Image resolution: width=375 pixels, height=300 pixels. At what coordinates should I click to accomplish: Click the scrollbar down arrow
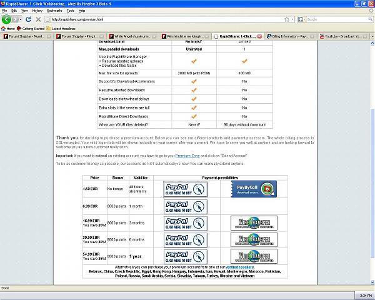pos(372,282)
